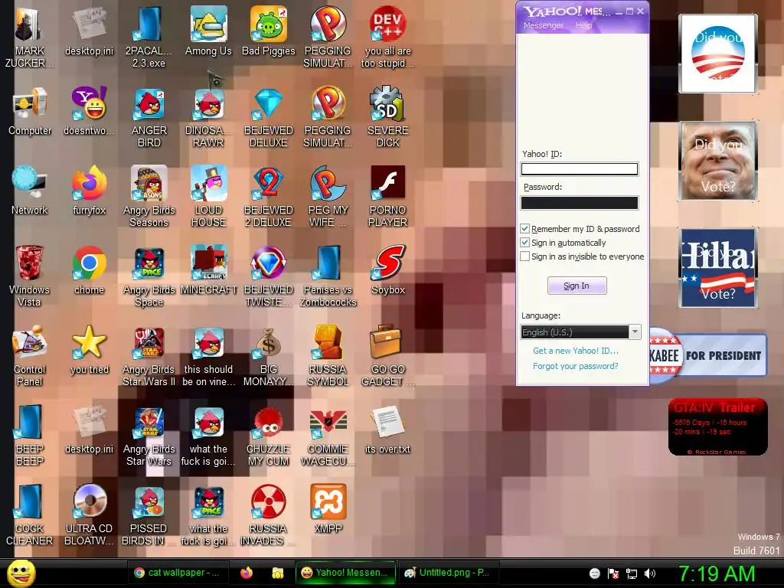Open the Angry Birds Star Wars II icon
This screenshot has height=588, width=784.
point(149,355)
